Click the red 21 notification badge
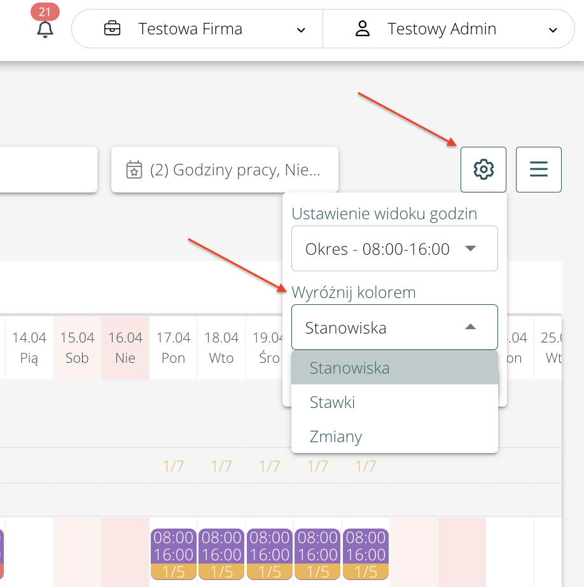Screen dimensions: 584x587 point(45,12)
